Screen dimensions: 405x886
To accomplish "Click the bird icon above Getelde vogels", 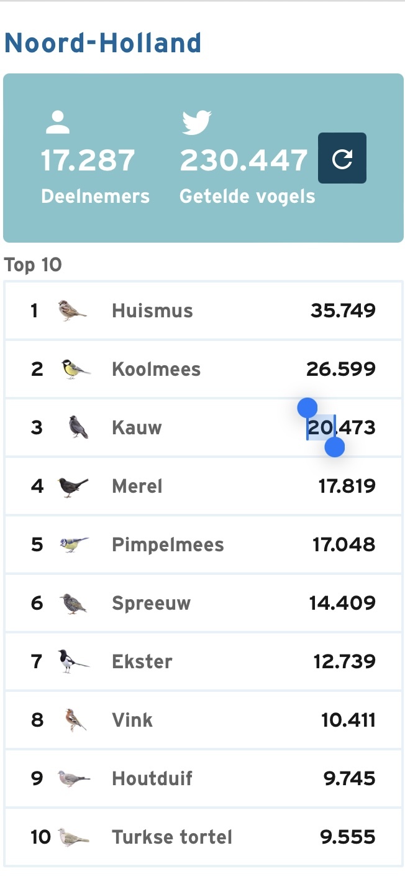I will (197, 123).
